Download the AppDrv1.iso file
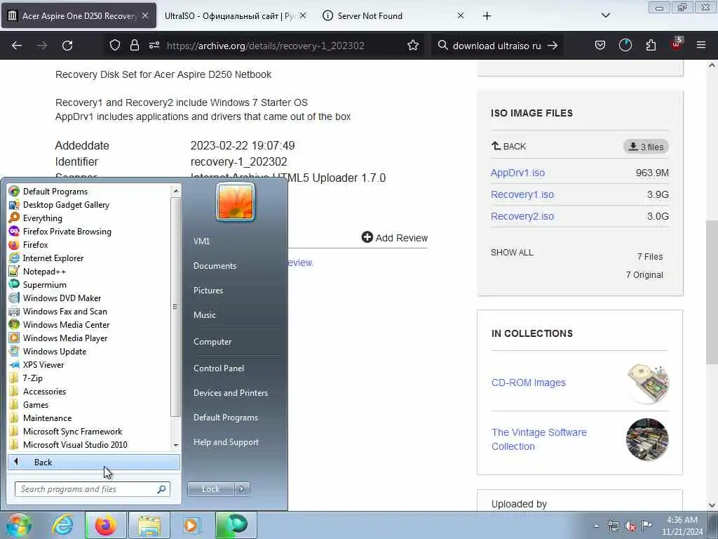The image size is (718, 539). [x=517, y=173]
